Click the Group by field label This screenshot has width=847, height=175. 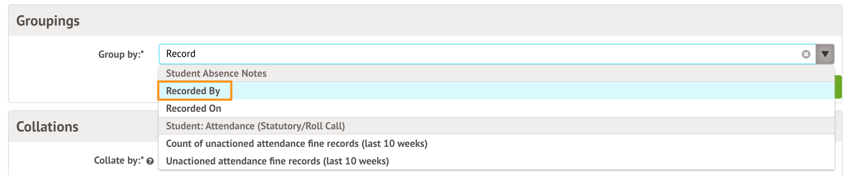pos(119,54)
